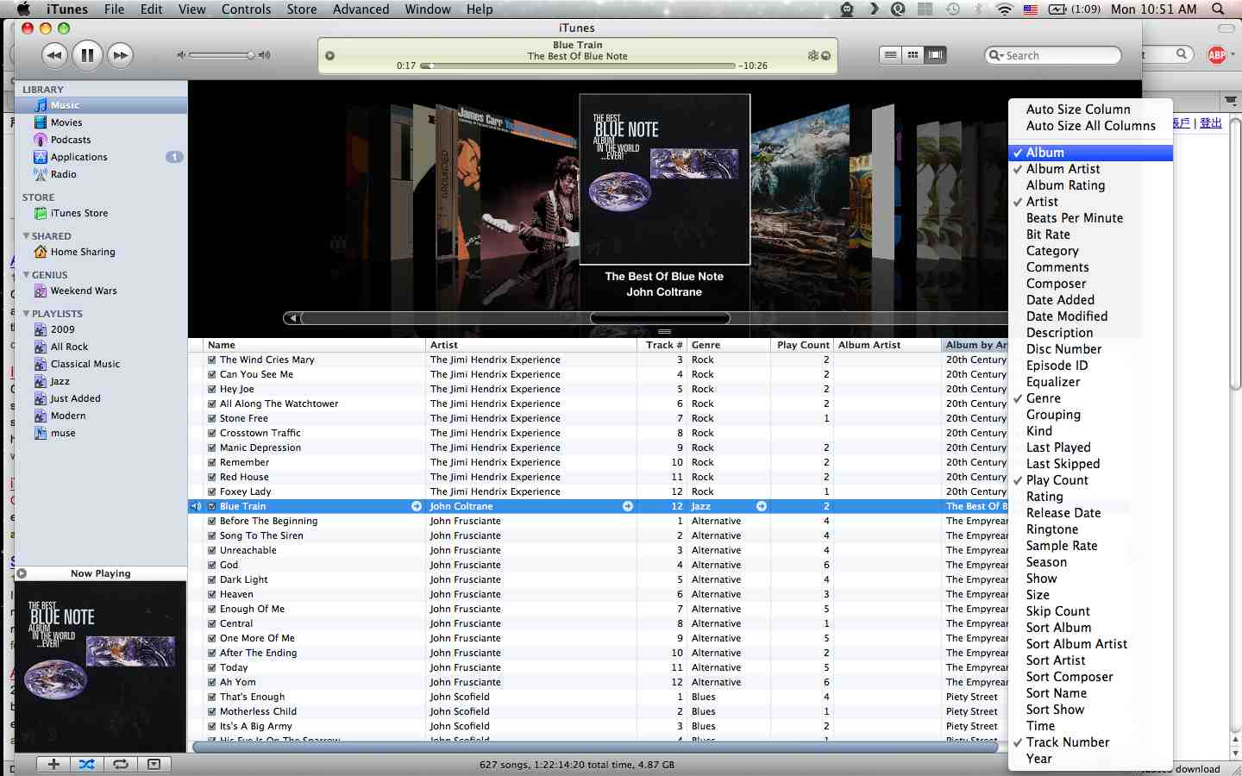Uncheck the Motherless Child song

tap(212, 711)
